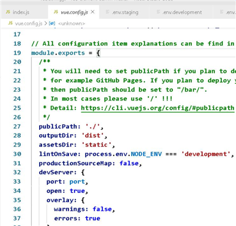This screenshot has height=226, width=236.
Task: Select the vue.config.js tab
Action: 74,12
